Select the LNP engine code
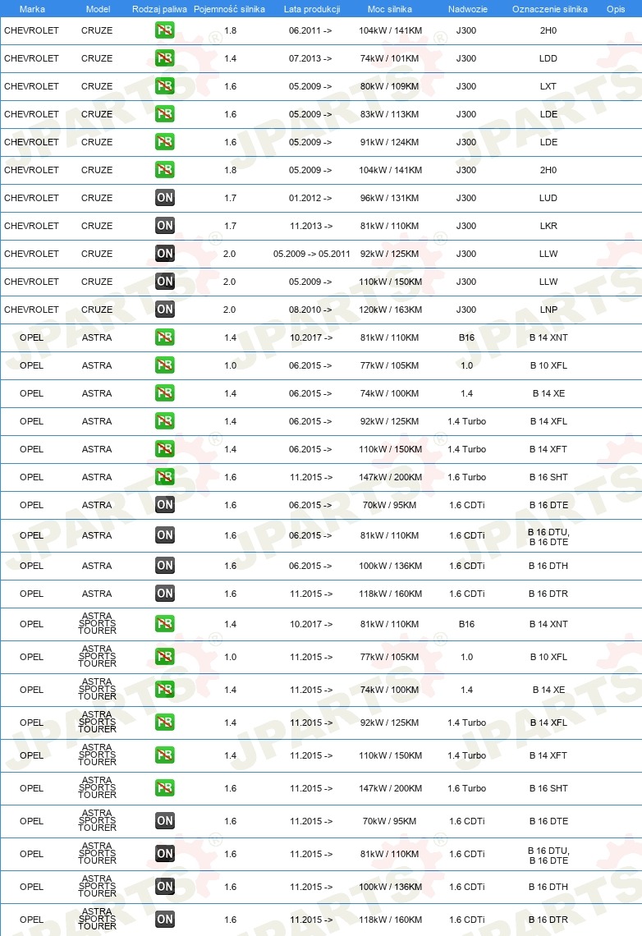 (548, 310)
